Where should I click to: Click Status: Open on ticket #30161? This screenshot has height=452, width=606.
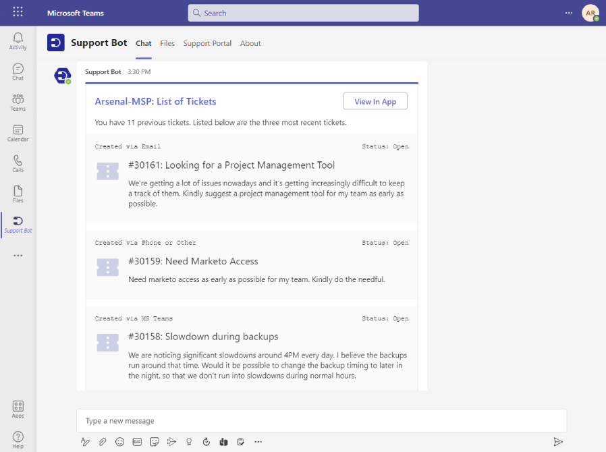tap(385, 146)
